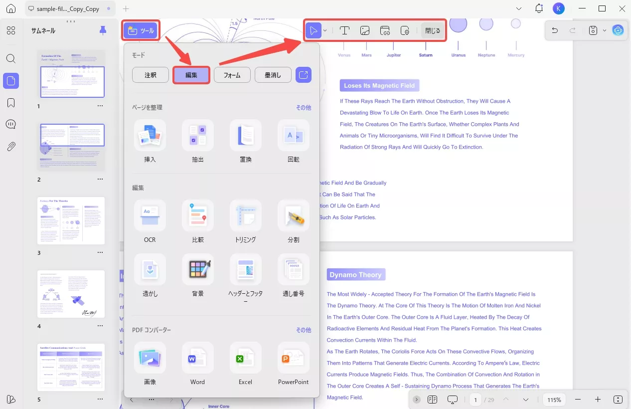
Task: Open the 比較 compare tool
Action: point(198,222)
